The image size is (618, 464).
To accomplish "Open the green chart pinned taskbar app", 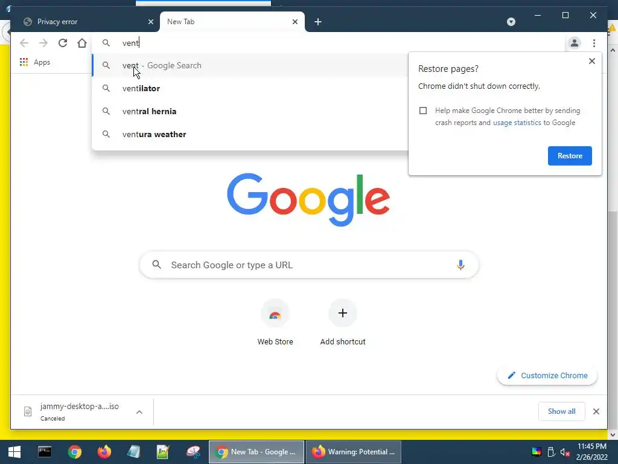I will 163,452.
